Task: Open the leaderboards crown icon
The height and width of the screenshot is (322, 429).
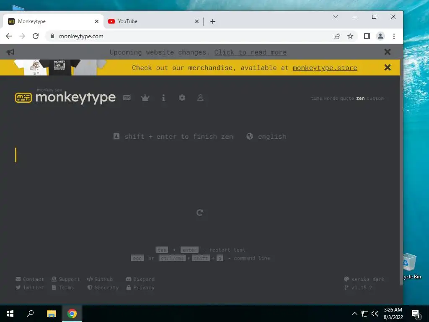Action: pyautogui.click(x=145, y=98)
